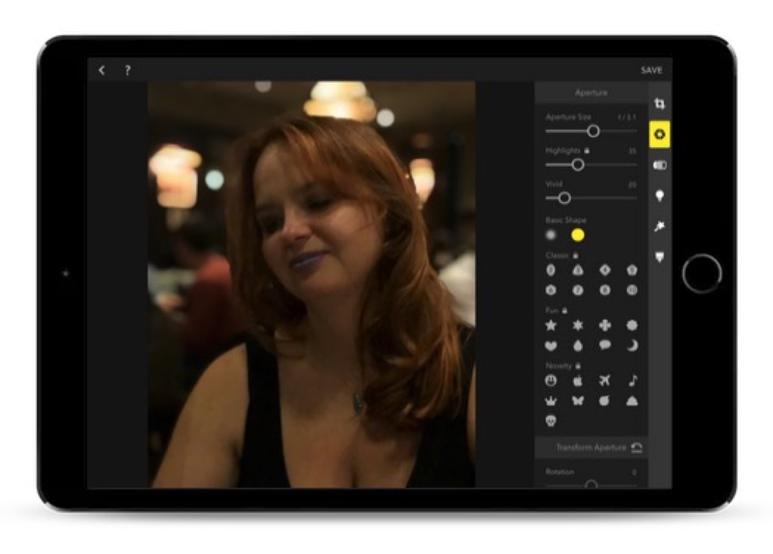Image resolution: width=773 pixels, height=554 pixels.
Task: Pick the smiley face bokeh shape
Action: tap(551, 381)
